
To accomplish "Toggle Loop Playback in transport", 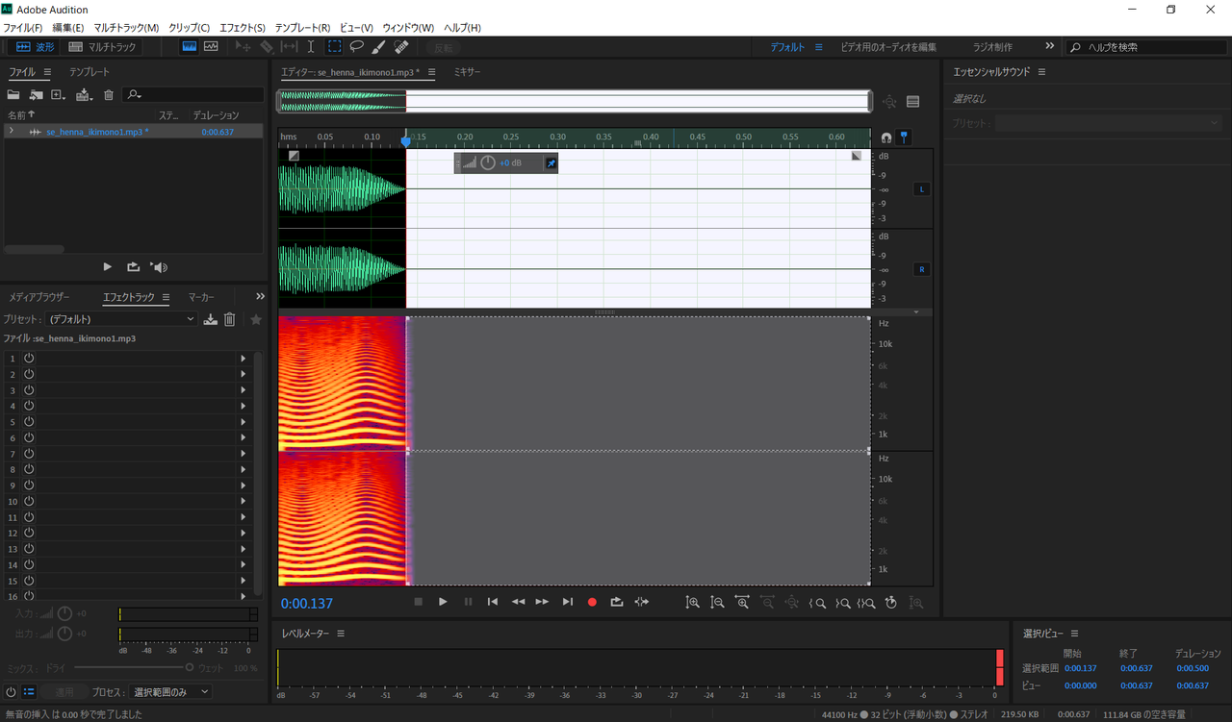I will pyautogui.click(x=617, y=602).
